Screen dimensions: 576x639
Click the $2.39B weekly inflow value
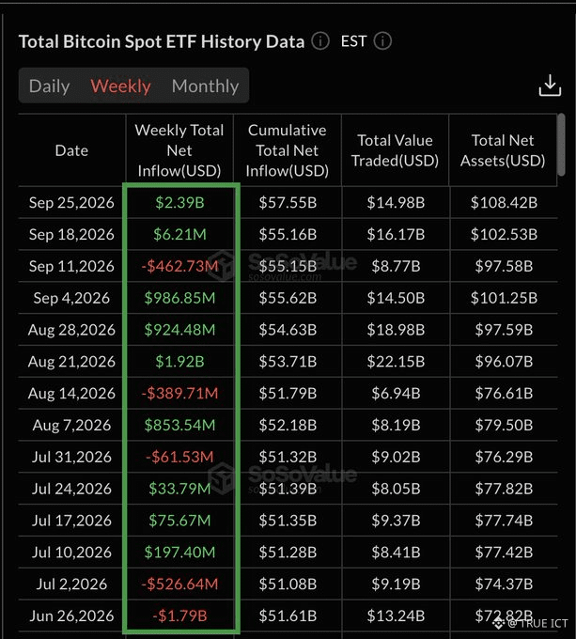(179, 203)
